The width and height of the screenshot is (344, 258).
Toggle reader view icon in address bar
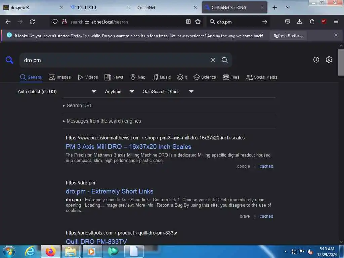point(188,21)
